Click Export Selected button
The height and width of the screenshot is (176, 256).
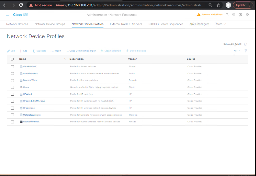pyautogui.click(x=111, y=51)
